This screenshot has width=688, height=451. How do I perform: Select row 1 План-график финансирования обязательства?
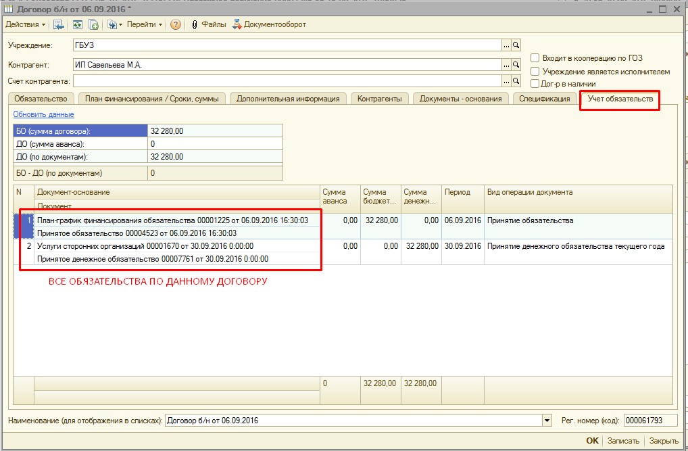(172, 220)
